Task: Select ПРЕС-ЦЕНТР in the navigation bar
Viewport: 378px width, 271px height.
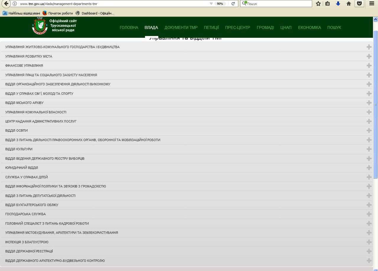Action: pos(237,27)
